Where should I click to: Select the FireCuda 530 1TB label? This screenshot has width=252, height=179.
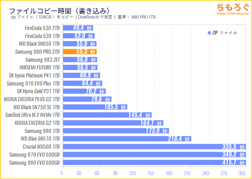43,36
